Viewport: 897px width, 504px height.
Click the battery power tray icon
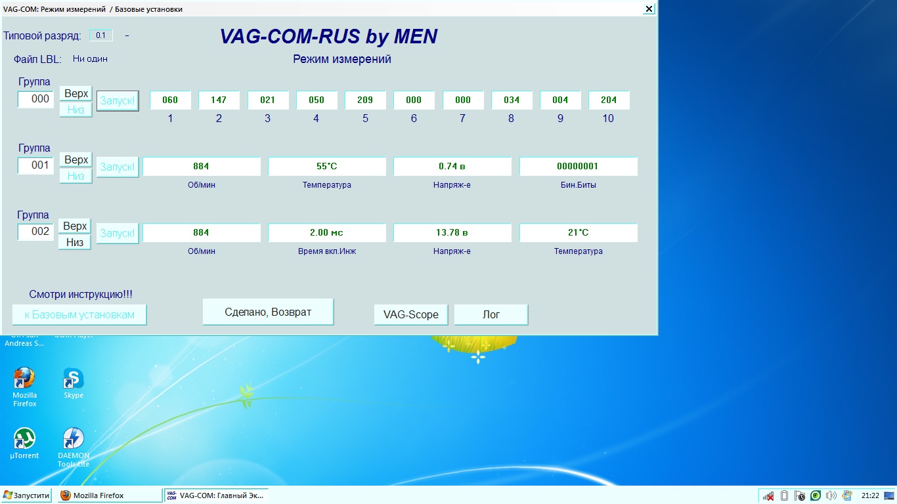[784, 495]
